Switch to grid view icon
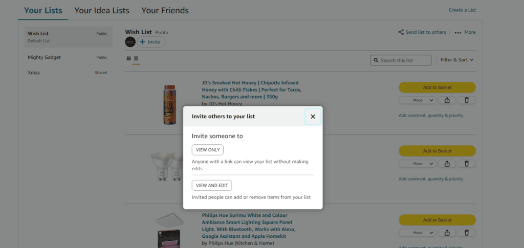The image size is (524, 248). click(x=128, y=59)
